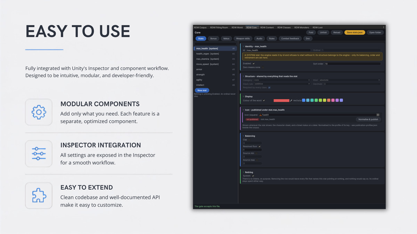Click the wide red colour bar
Image resolution: width=417 pixels, height=234 pixels.
point(281,101)
